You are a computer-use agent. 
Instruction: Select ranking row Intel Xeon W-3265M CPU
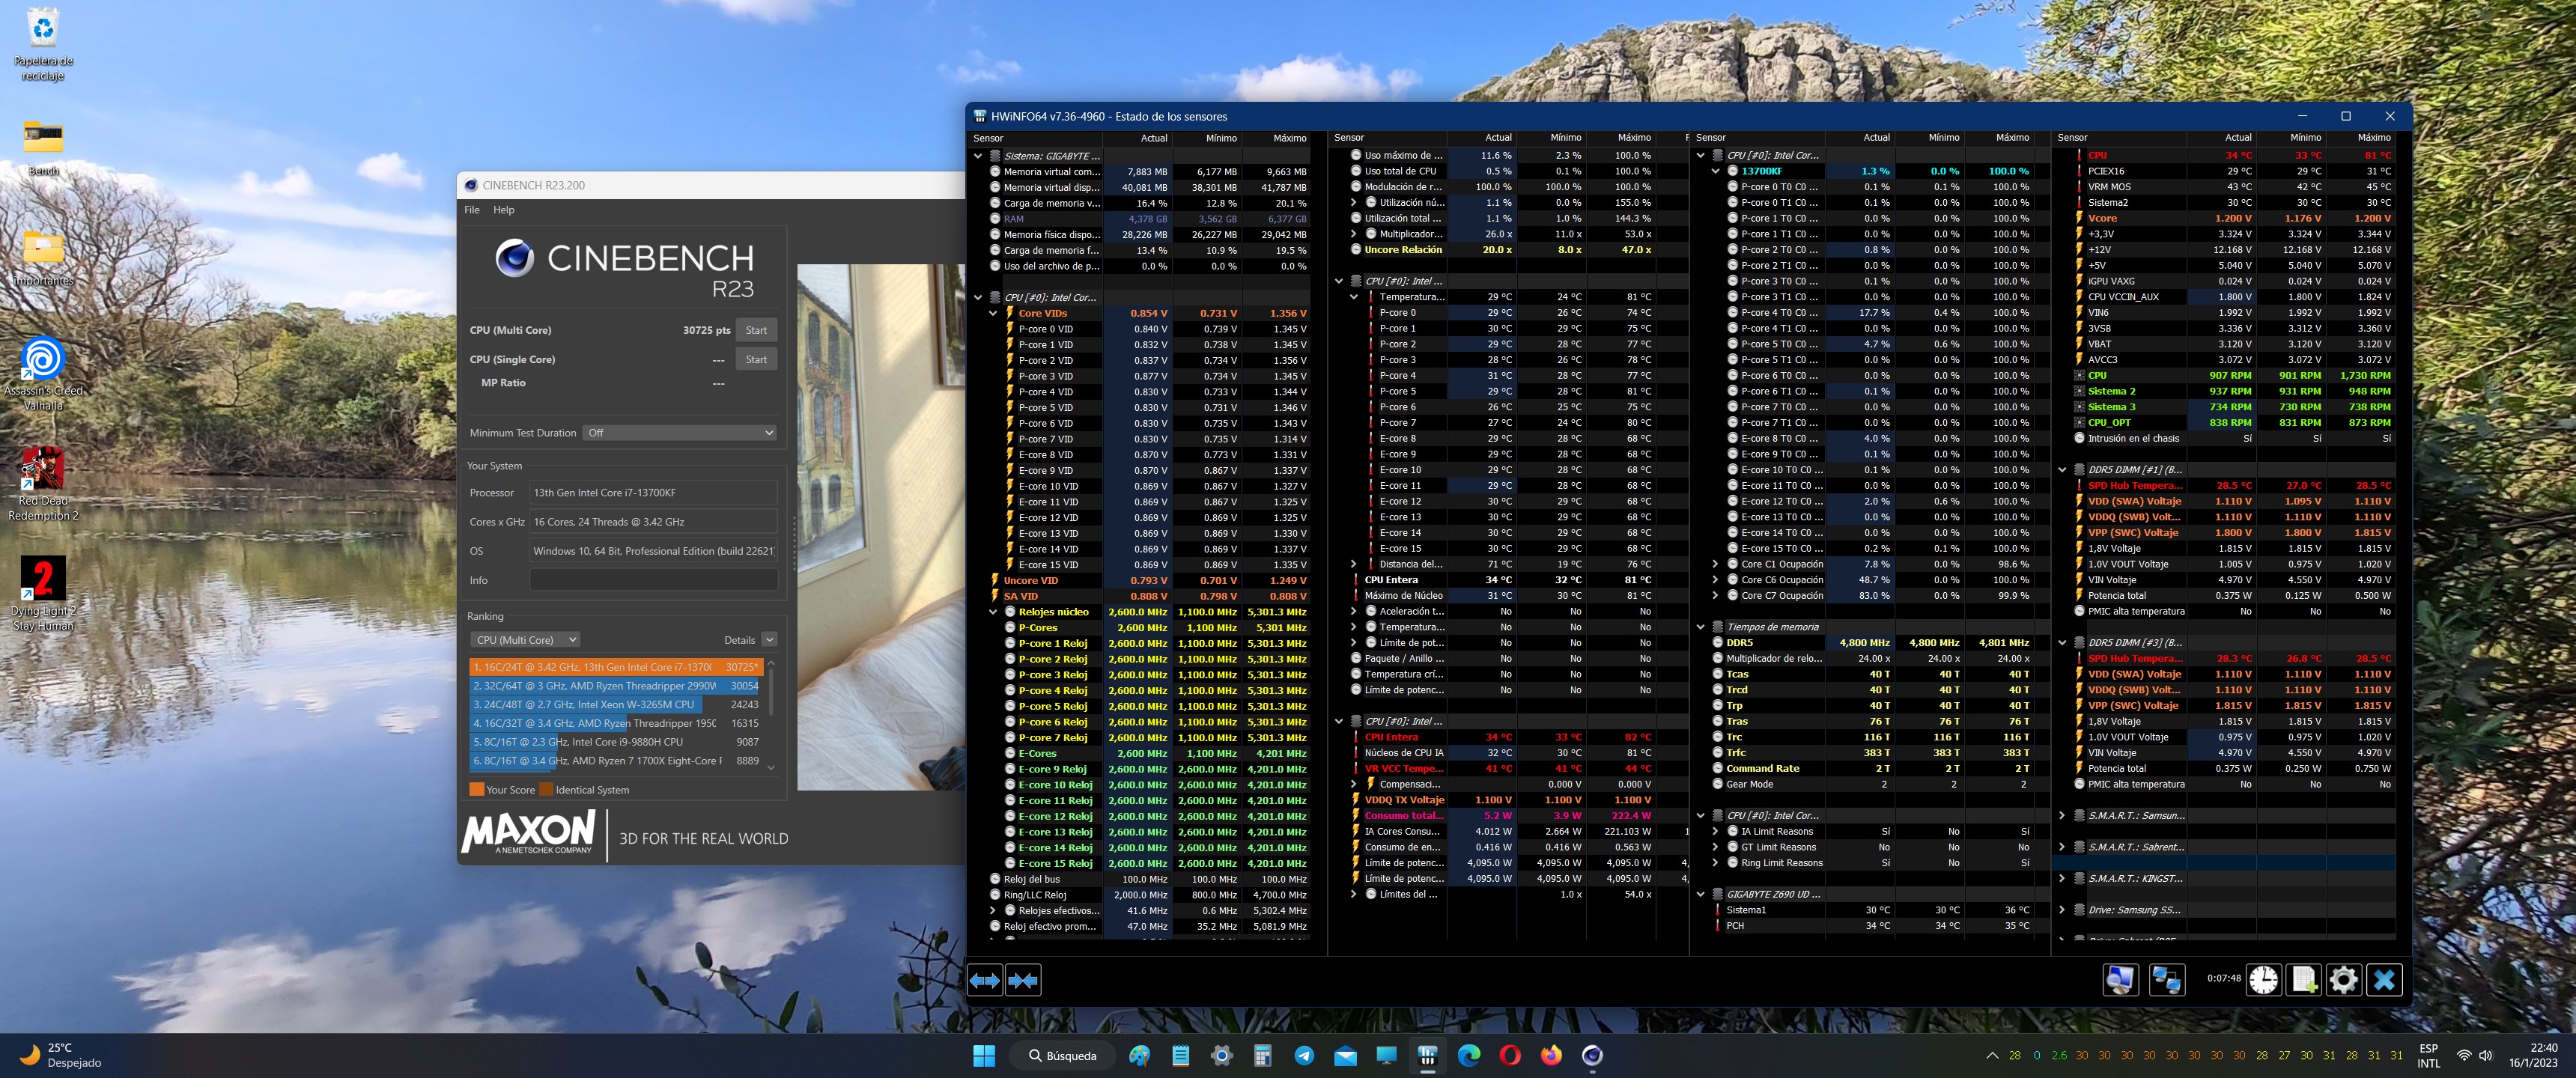615,705
